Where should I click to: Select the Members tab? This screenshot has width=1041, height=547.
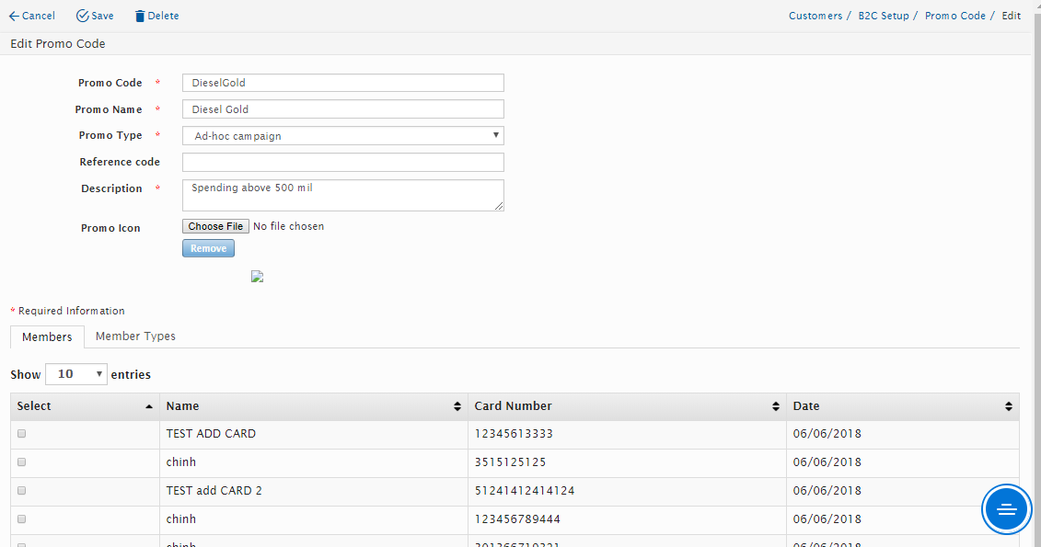[47, 337]
